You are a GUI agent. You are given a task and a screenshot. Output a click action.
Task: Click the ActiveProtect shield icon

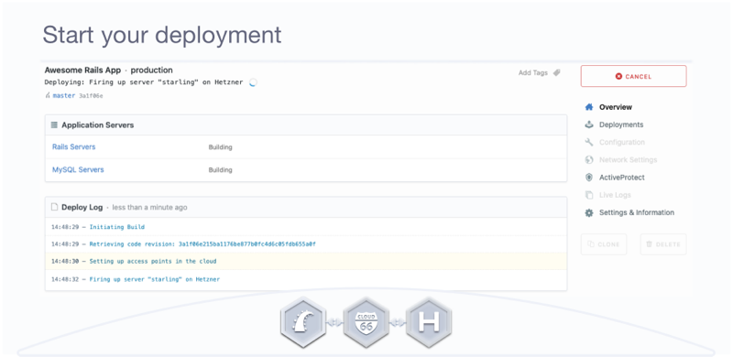(589, 178)
